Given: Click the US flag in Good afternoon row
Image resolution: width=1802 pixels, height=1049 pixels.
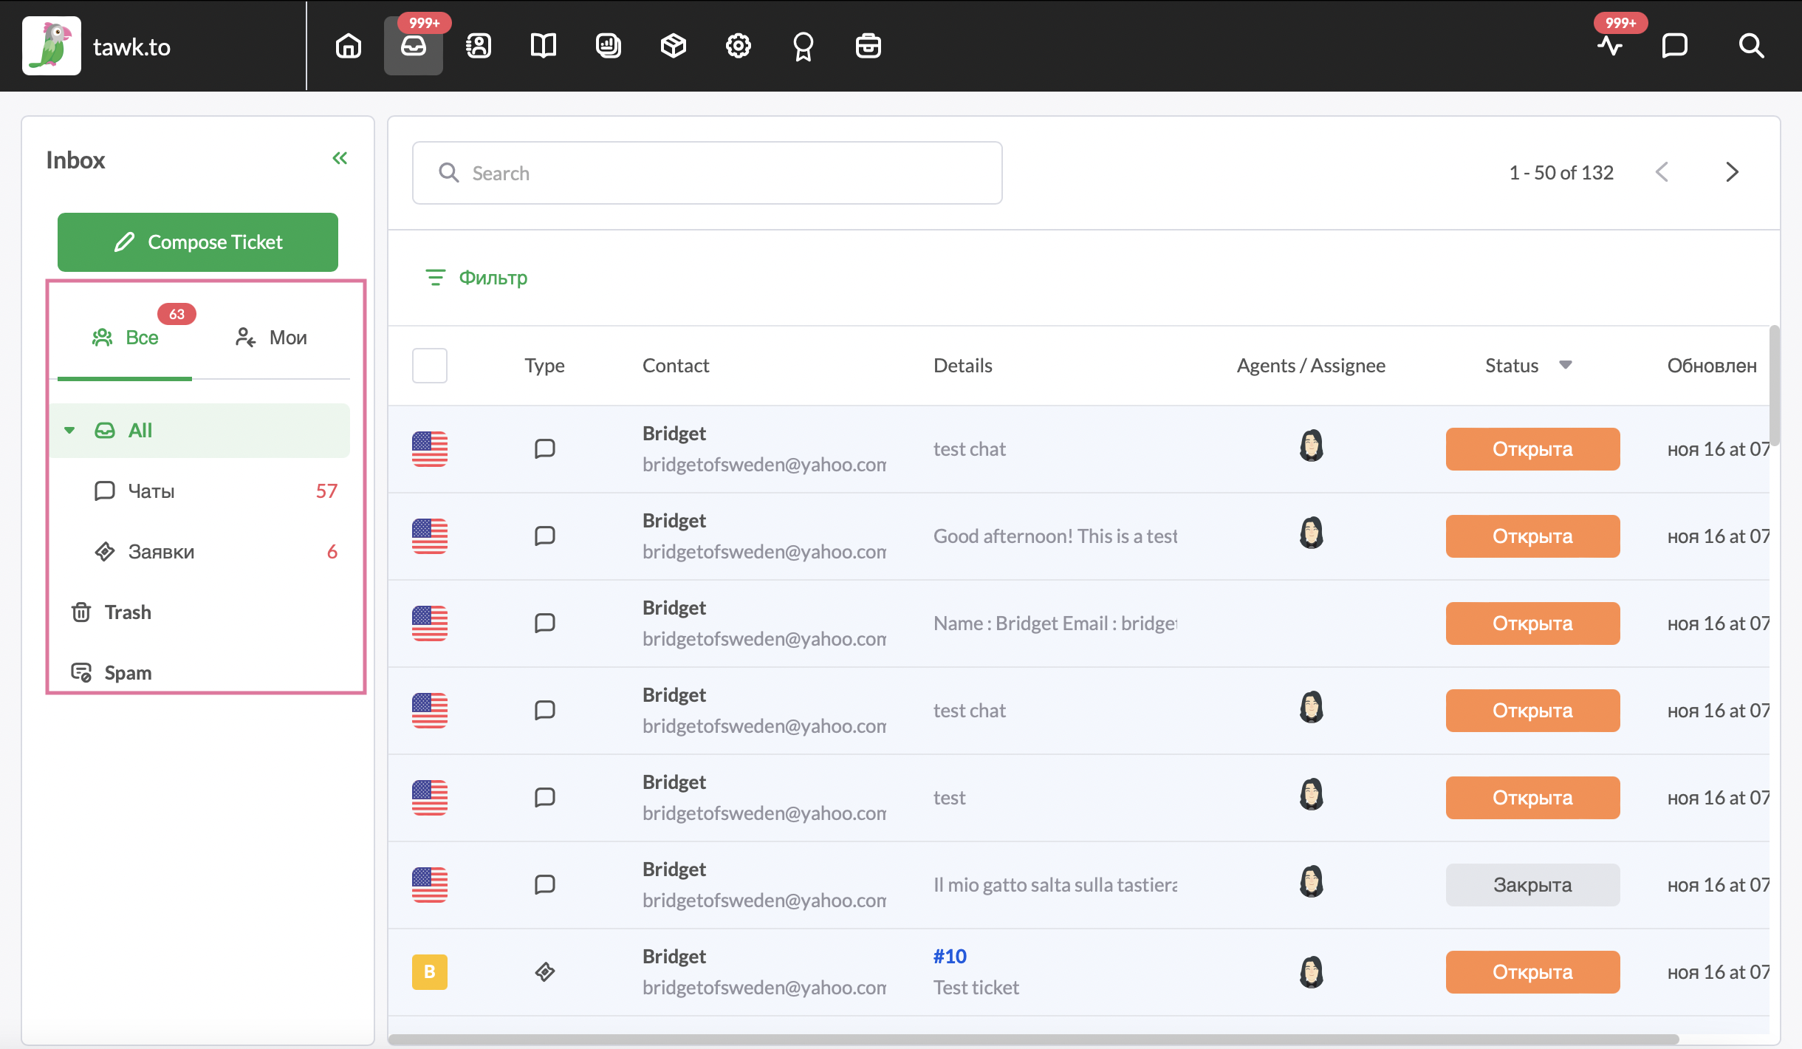Looking at the screenshot, I should pos(430,536).
